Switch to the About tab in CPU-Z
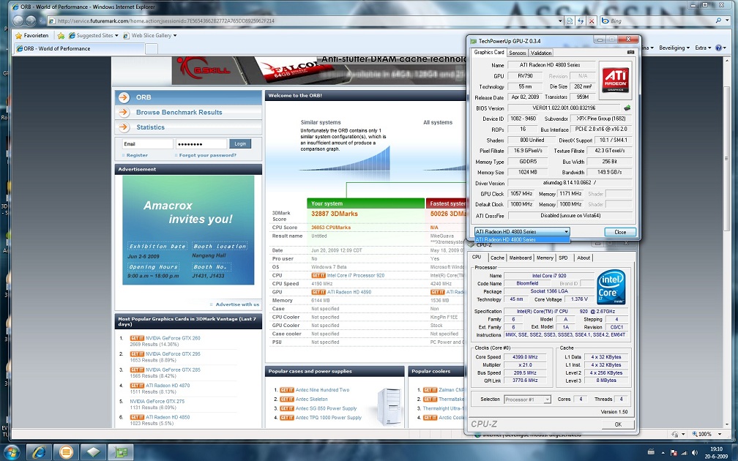 (x=583, y=258)
